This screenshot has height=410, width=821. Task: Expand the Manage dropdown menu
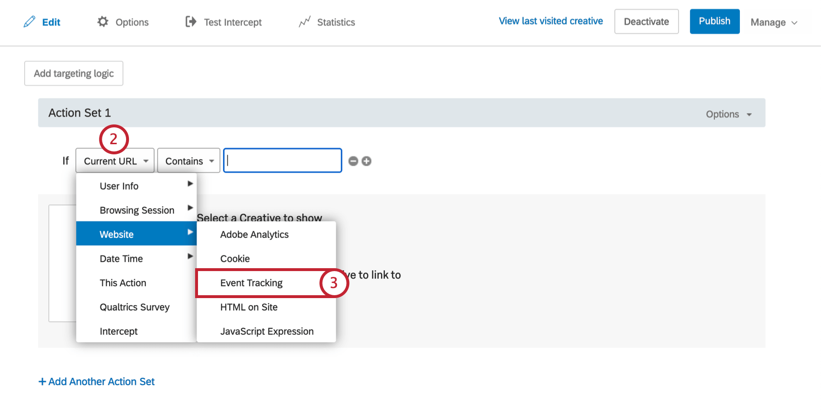[774, 22]
